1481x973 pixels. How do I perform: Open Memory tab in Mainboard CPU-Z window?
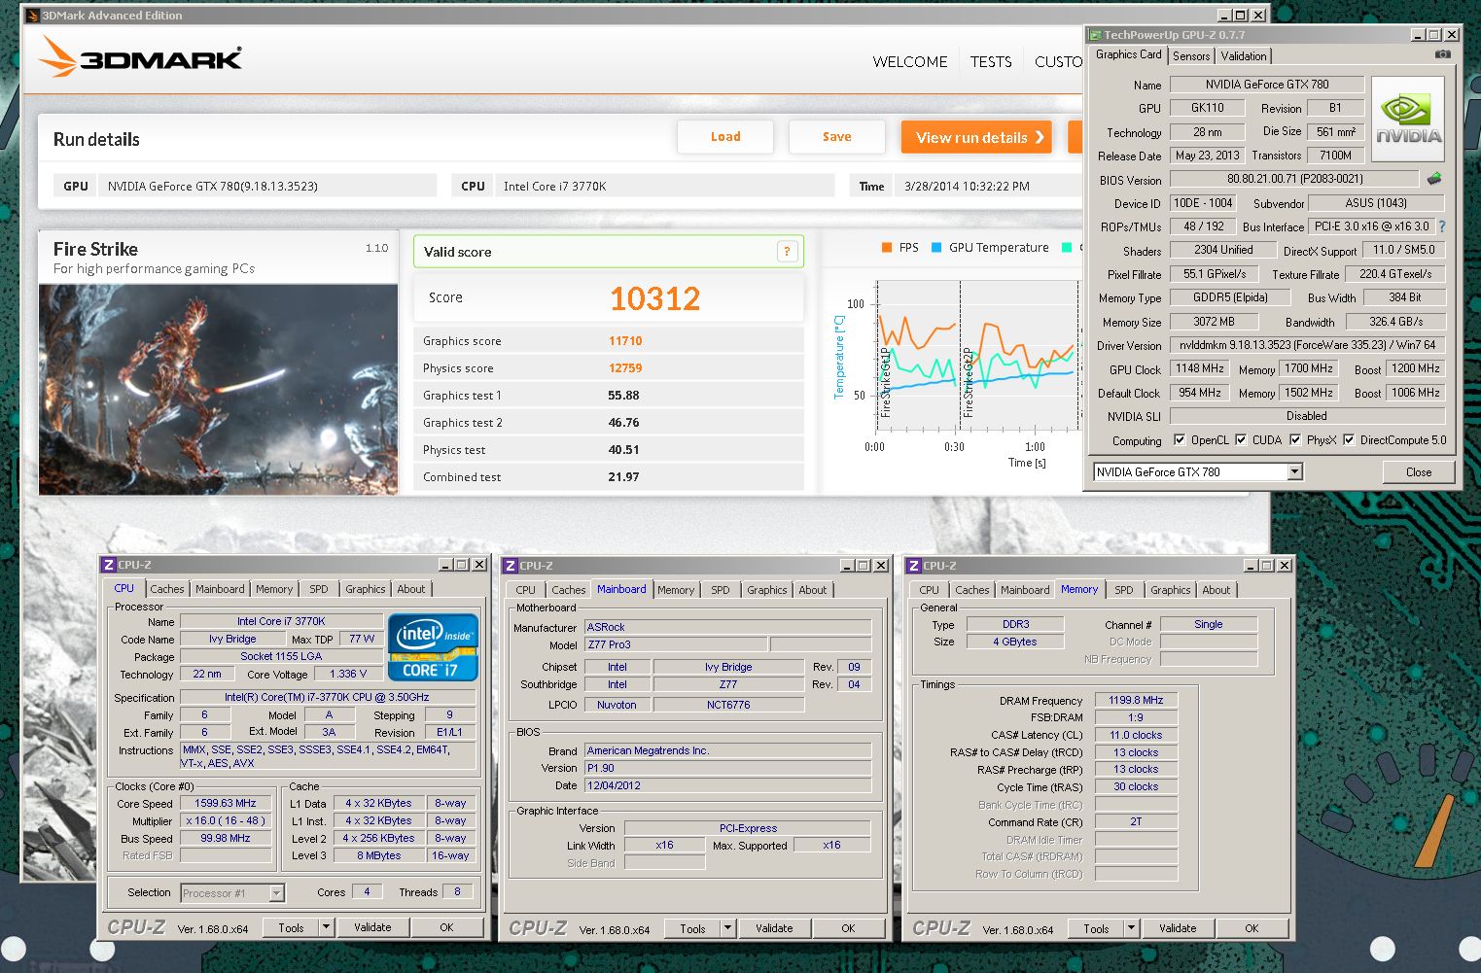[676, 590]
